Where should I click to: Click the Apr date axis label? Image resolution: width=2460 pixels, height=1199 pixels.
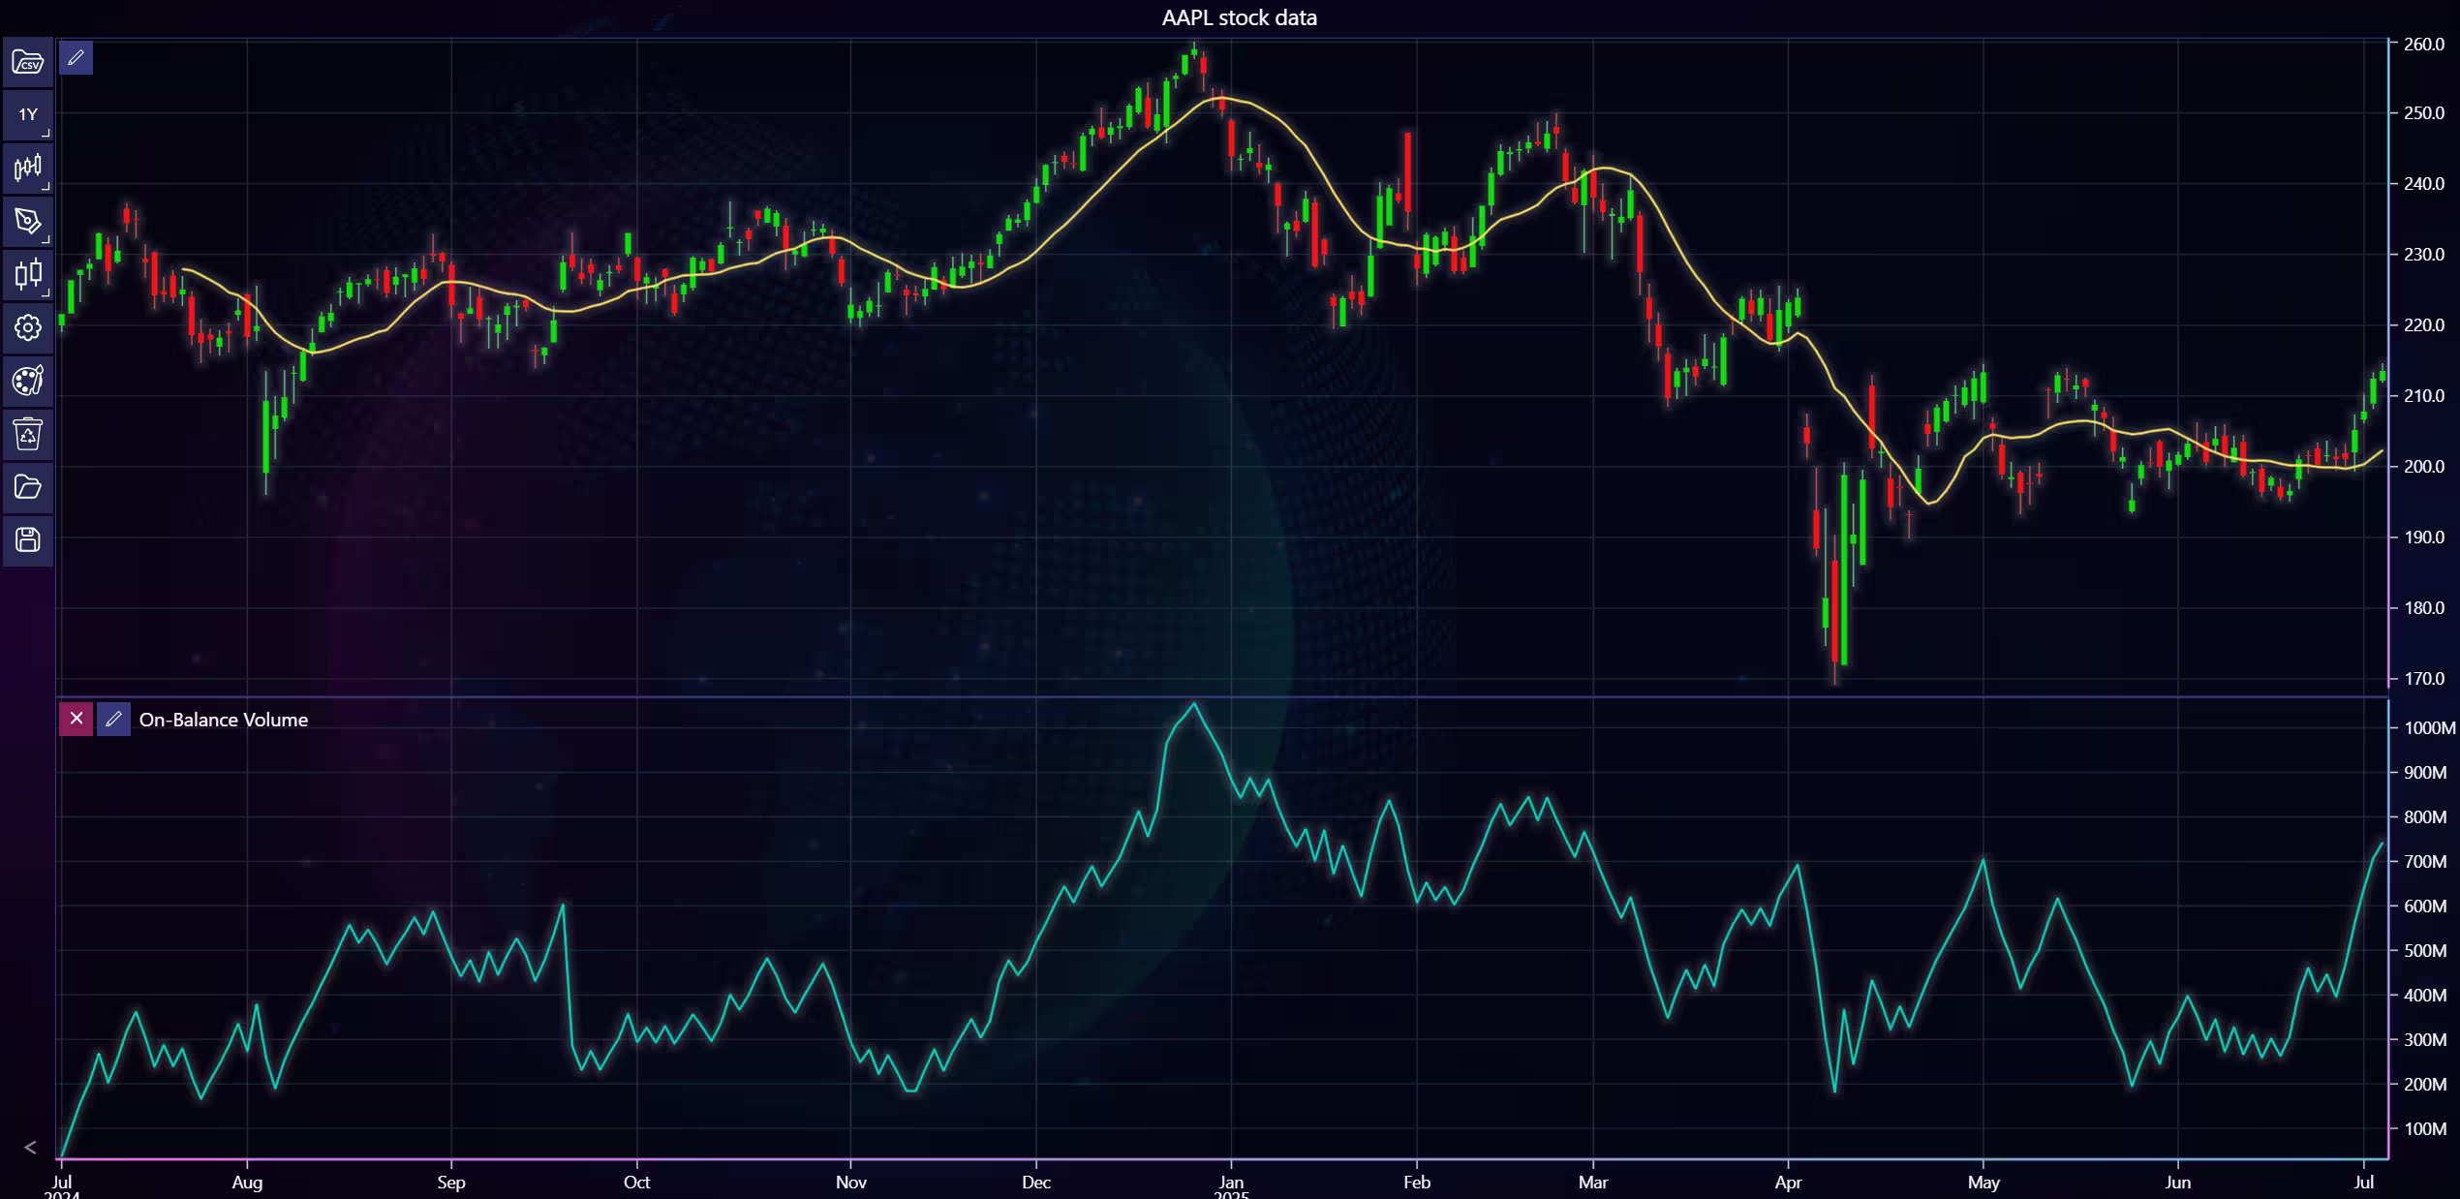coord(1788,1183)
